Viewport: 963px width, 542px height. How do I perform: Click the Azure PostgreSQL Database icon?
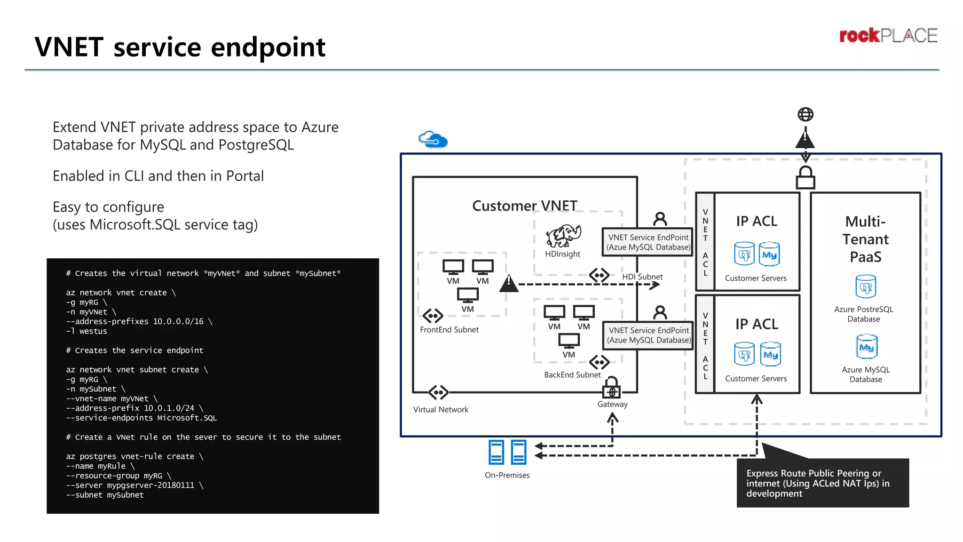(x=866, y=287)
